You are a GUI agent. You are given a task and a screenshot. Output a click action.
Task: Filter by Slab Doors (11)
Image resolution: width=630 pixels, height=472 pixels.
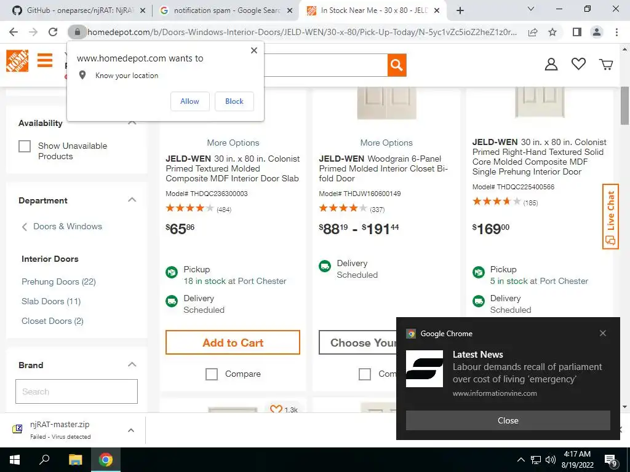[51, 301]
